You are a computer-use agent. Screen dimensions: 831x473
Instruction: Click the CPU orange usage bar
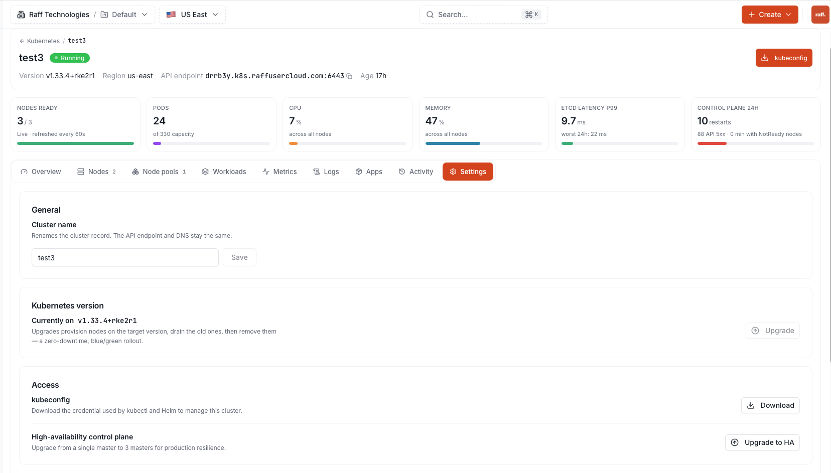point(293,143)
